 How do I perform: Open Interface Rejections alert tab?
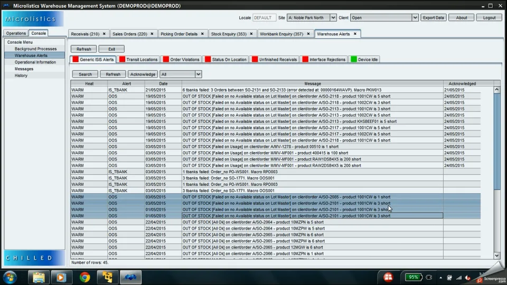coord(324,60)
